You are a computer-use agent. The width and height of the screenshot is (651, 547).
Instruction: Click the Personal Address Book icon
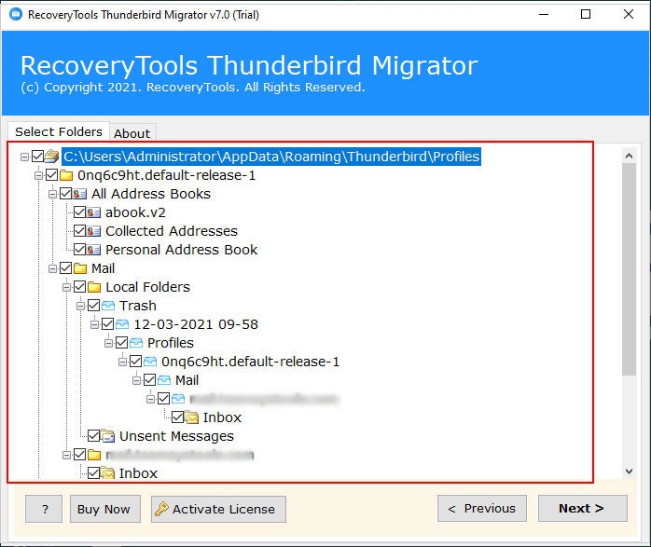point(94,250)
